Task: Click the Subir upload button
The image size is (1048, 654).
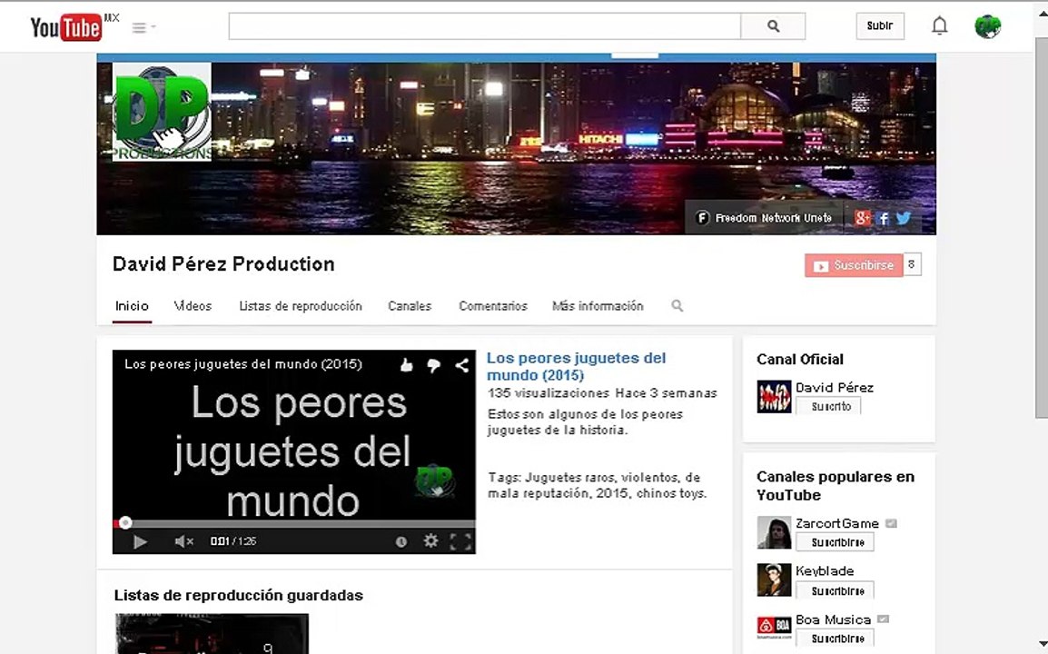Action: [x=880, y=26]
